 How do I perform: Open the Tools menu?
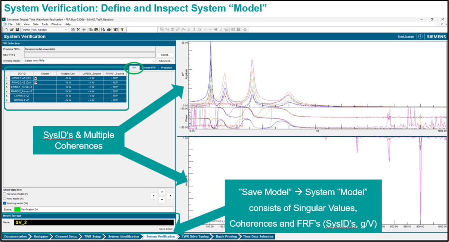(45, 24)
